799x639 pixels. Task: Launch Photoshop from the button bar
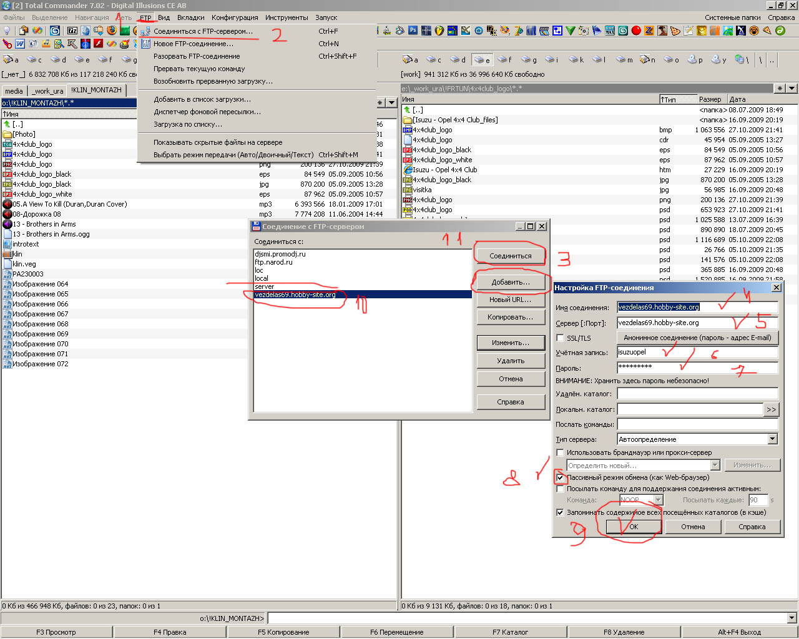[413, 30]
